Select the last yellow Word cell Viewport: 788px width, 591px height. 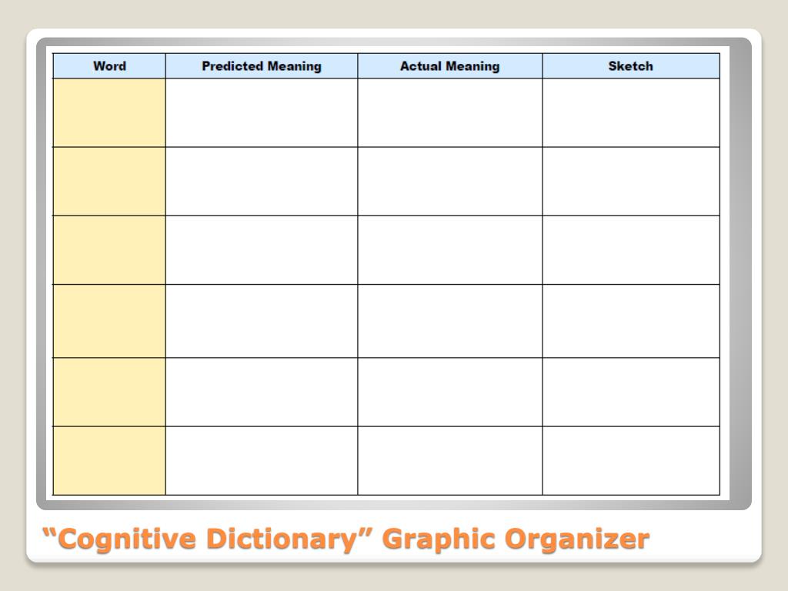[x=109, y=461]
